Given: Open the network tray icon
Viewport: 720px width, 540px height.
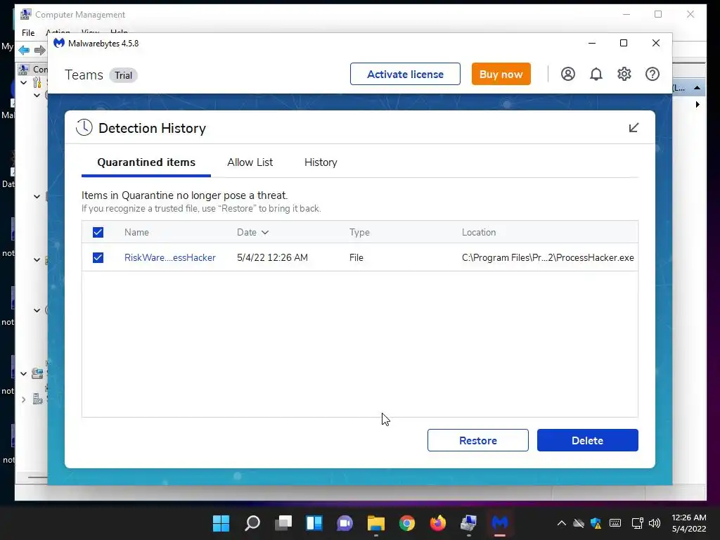Looking at the screenshot, I should 637,523.
